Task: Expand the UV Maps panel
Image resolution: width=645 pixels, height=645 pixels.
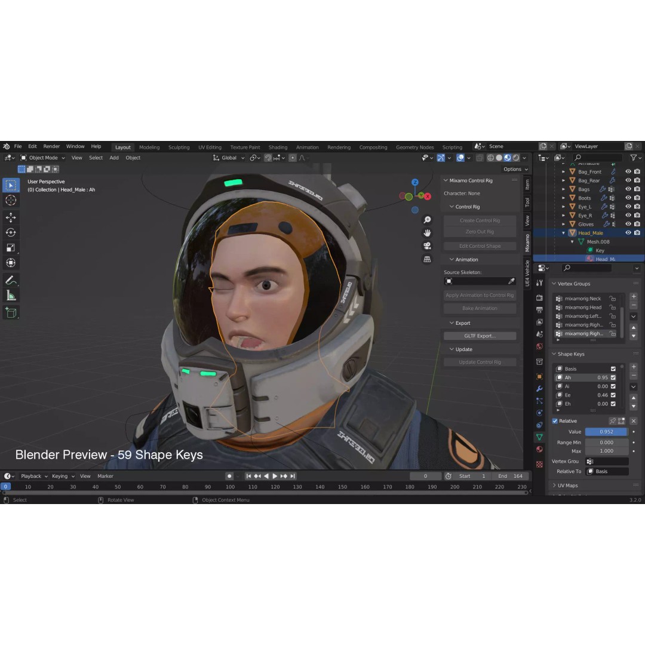Action: pos(554,486)
